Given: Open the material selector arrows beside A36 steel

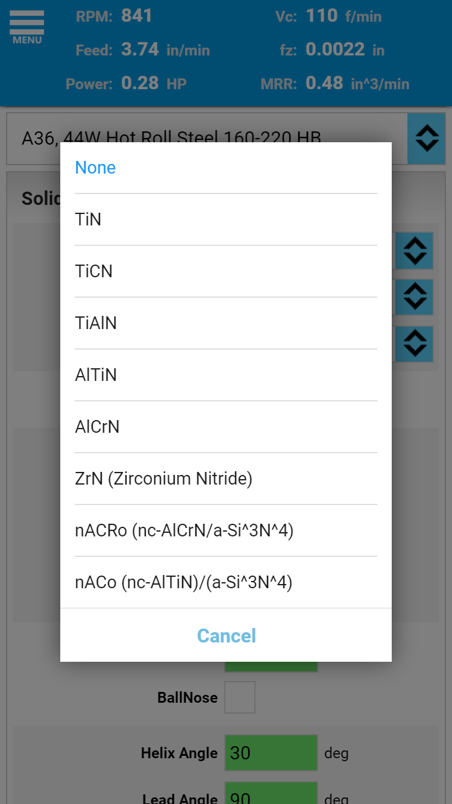Looking at the screenshot, I should click(426, 139).
